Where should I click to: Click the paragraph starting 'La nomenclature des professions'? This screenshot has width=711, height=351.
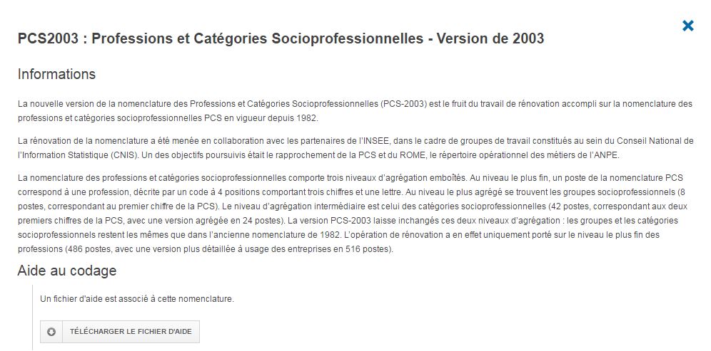pos(352,214)
